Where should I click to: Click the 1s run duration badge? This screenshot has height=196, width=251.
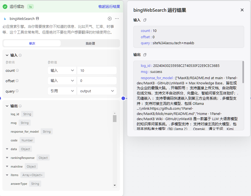(x=30, y=7)
